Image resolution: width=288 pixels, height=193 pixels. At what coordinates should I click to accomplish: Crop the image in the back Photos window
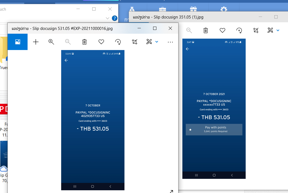point(256,30)
